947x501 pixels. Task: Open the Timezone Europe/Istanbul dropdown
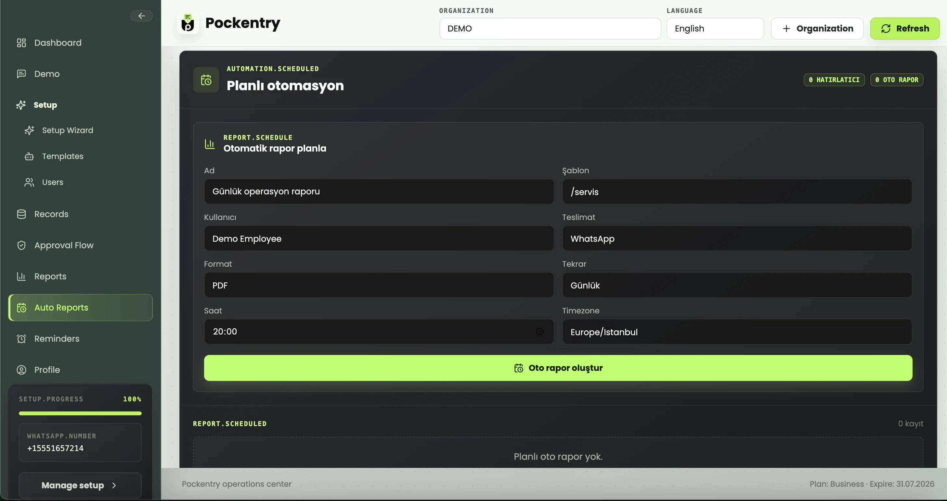point(737,332)
